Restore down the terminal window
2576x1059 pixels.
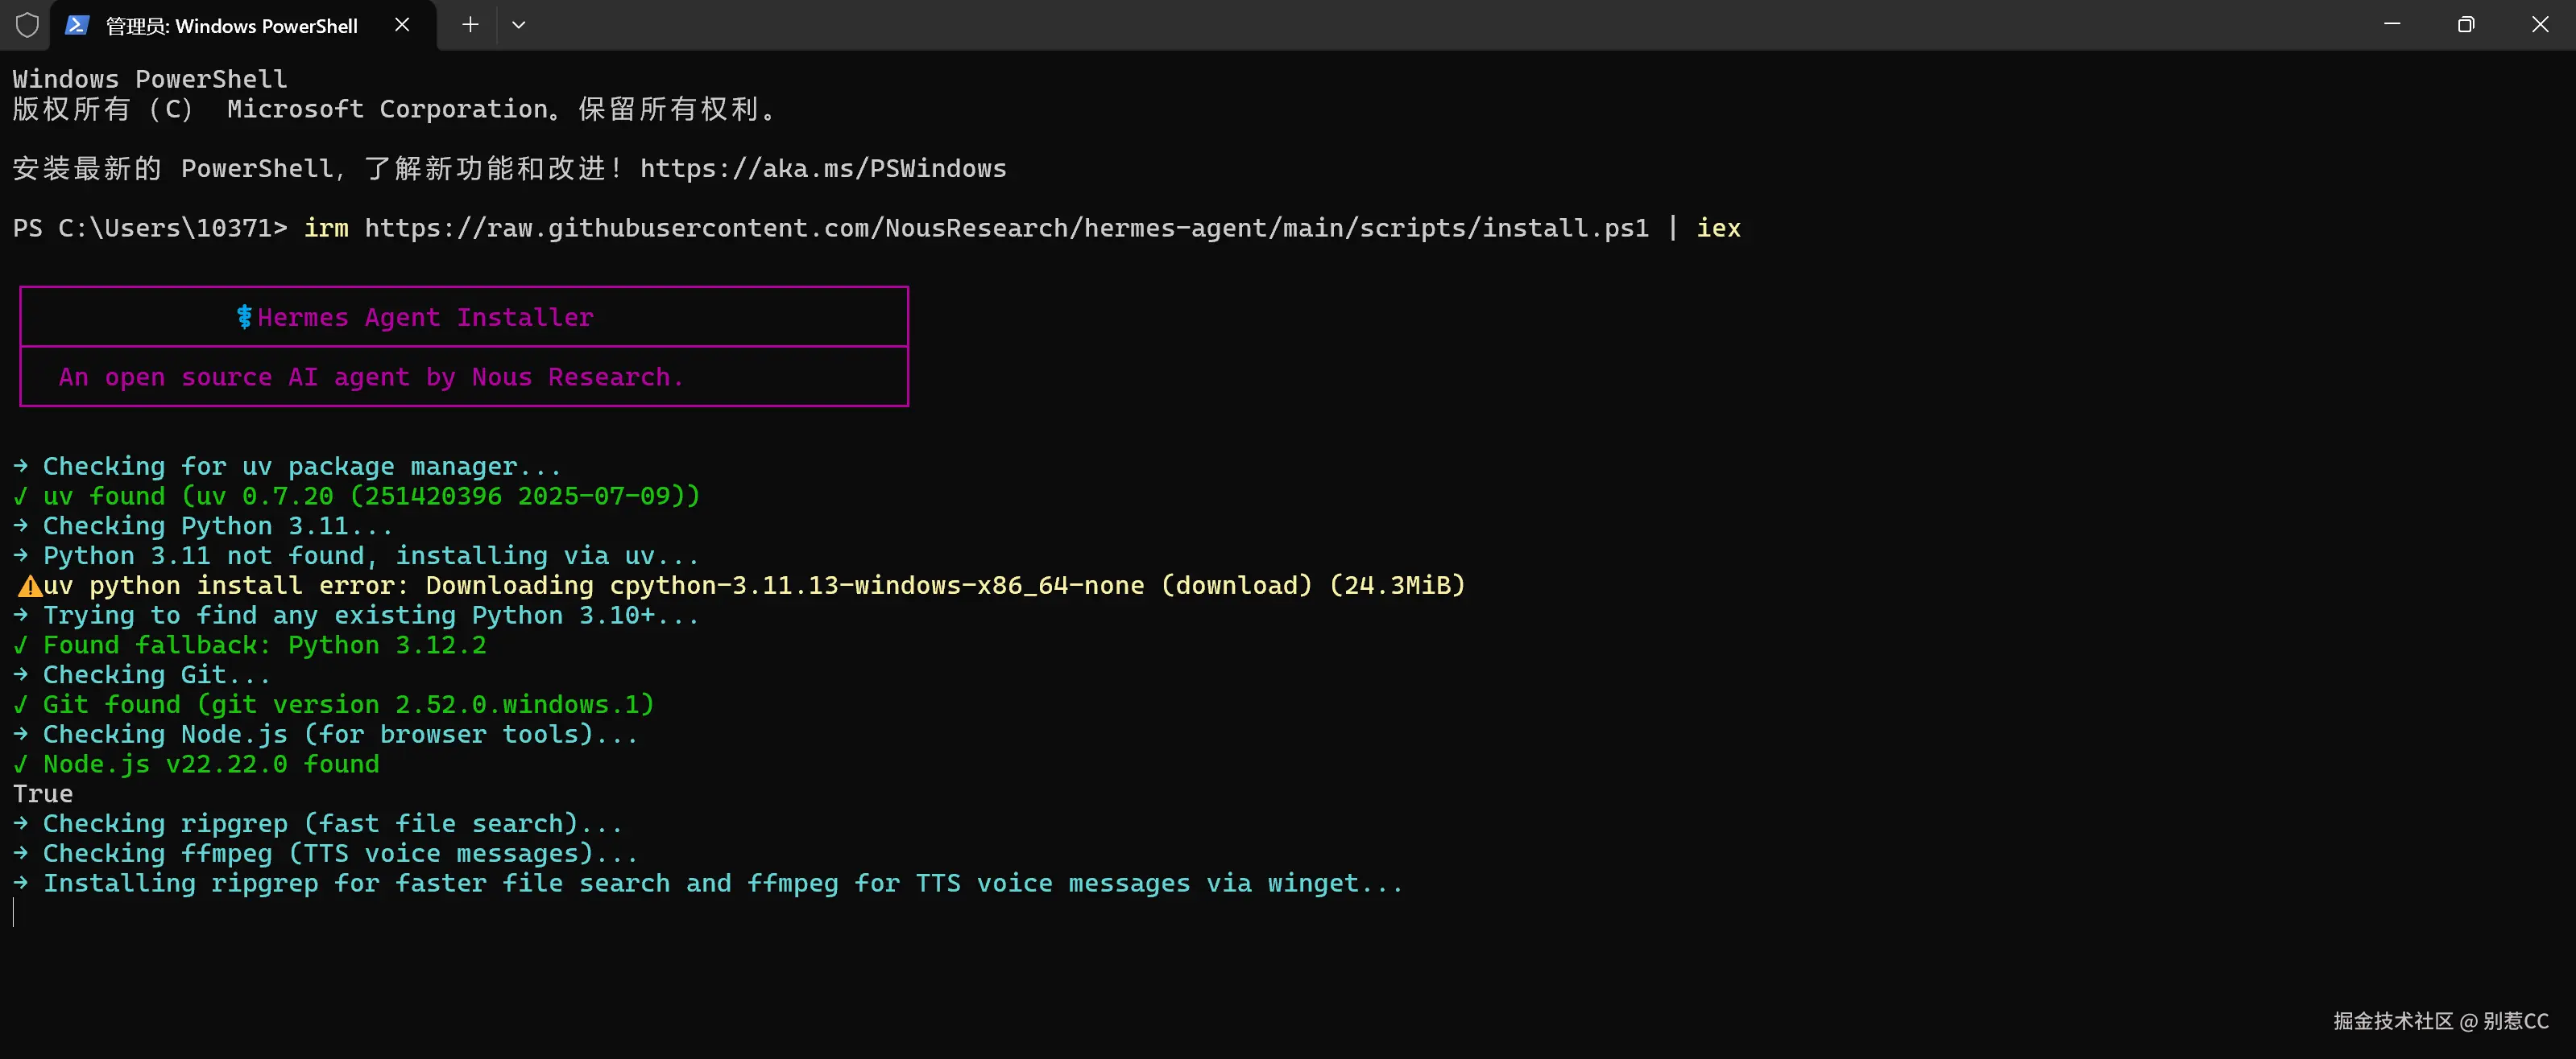(2466, 25)
